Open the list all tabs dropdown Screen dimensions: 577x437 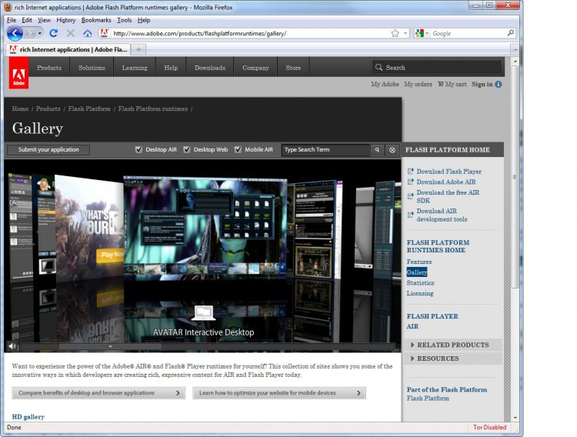pos(515,49)
